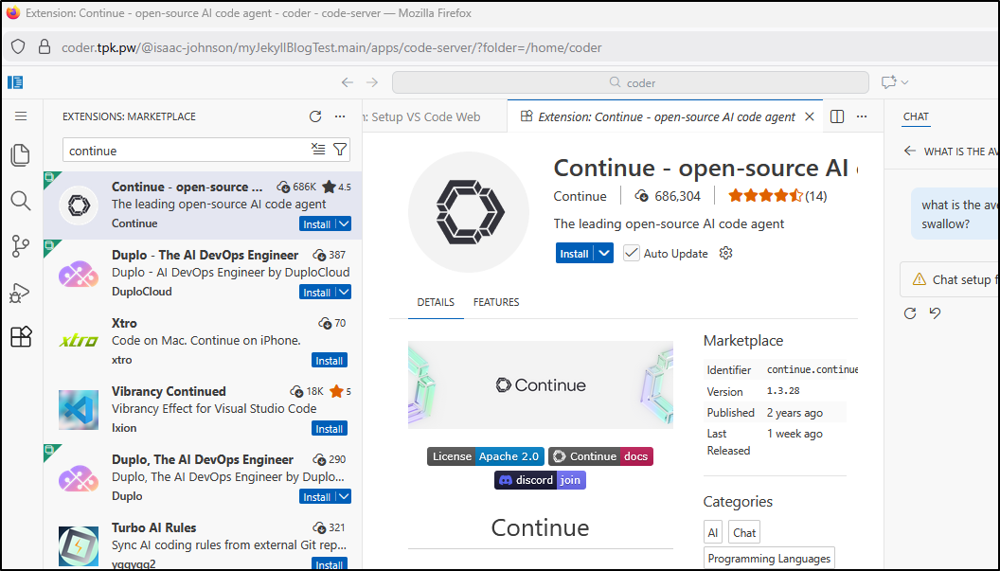Open the hamburger application menu
The height and width of the screenshot is (571, 1000).
tap(21, 116)
